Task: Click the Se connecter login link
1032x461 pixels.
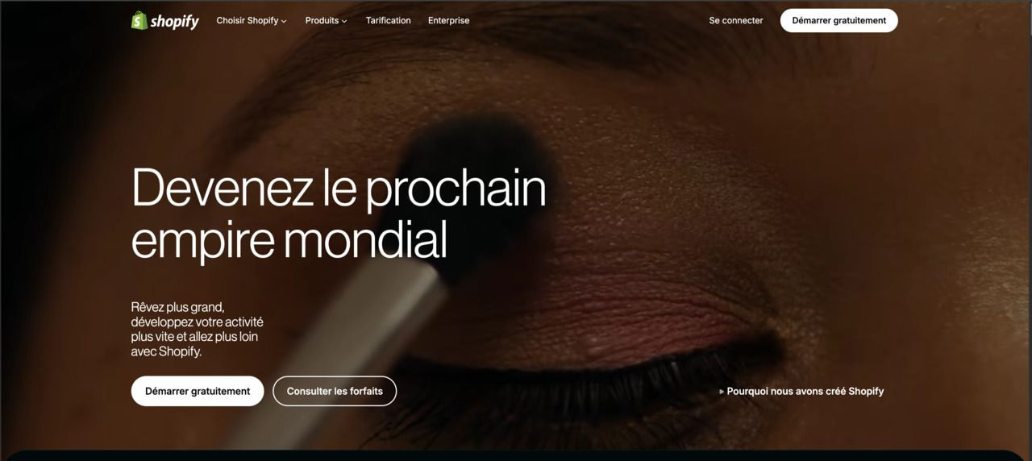Action: pos(736,21)
